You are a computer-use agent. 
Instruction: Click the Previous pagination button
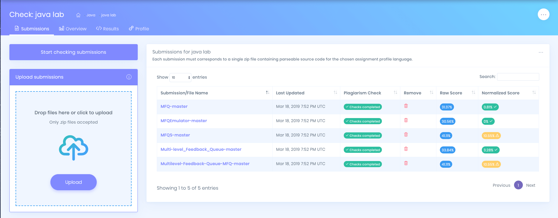point(501,185)
